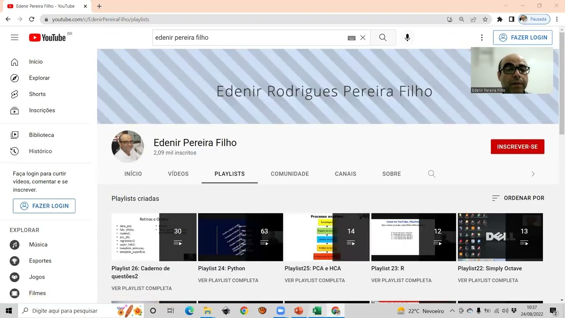Bookmark this page star icon

tap(485, 19)
